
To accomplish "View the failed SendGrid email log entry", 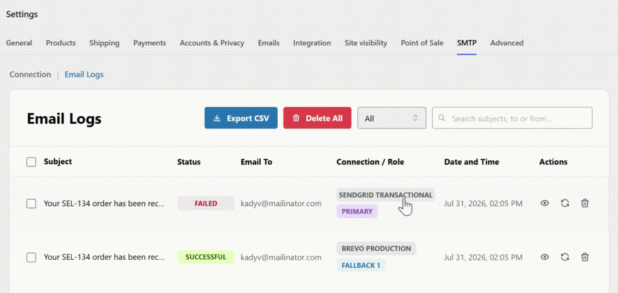I will pos(545,203).
